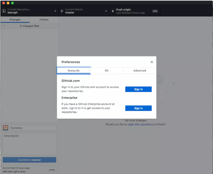The image size is (213, 174).
Task: Click the pending commits count badge
Action: tap(155, 11)
